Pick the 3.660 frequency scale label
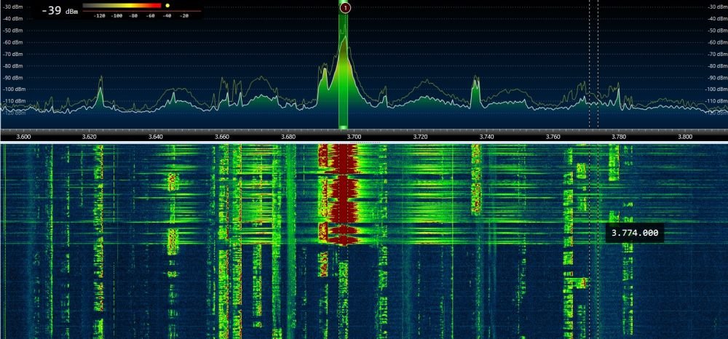The height and width of the screenshot is (339, 728). (223, 136)
